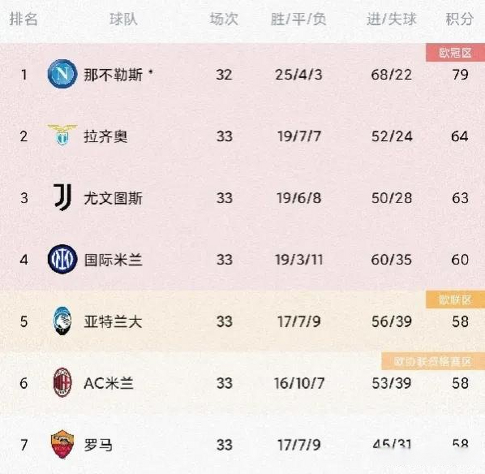Open the 那不勒斯 team name
Image resolution: width=485 pixels, height=474 pixels.
[x=113, y=75]
